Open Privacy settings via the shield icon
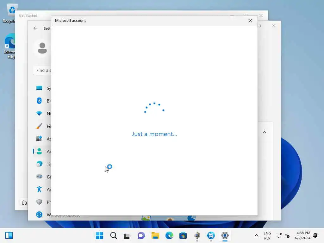The image size is (324, 243). click(39, 202)
